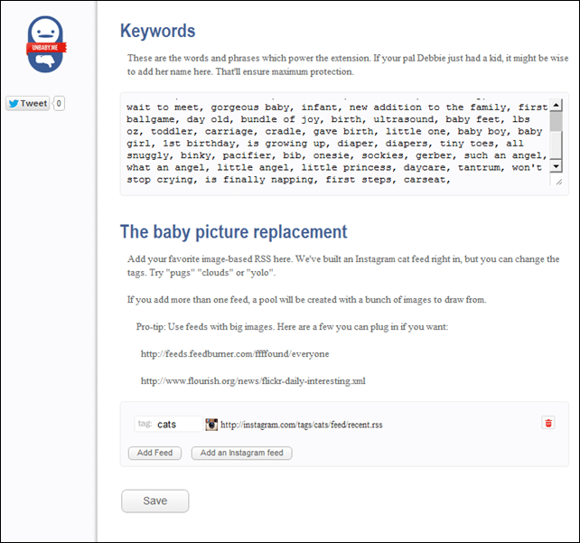580x543 pixels.
Task: Click the Twitter bird icon in Tweet button
Action: click(14, 104)
